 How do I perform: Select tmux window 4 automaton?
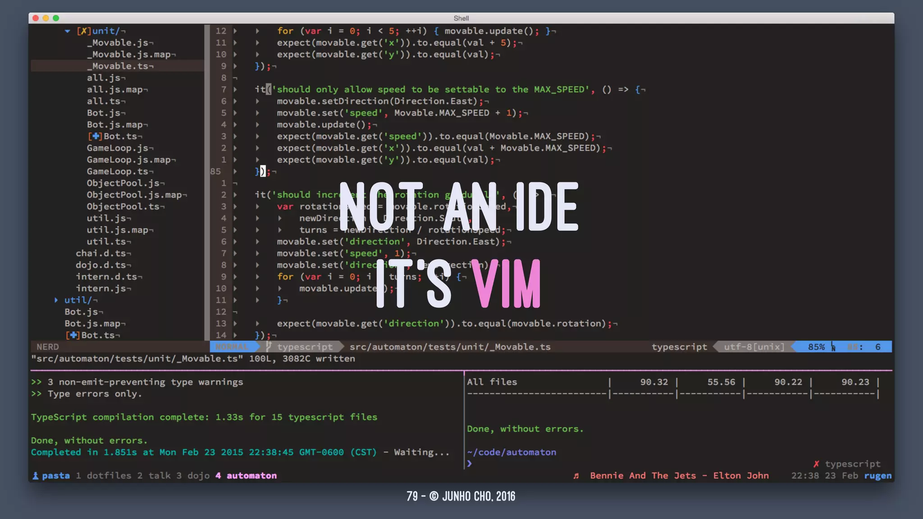(x=246, y=476)
